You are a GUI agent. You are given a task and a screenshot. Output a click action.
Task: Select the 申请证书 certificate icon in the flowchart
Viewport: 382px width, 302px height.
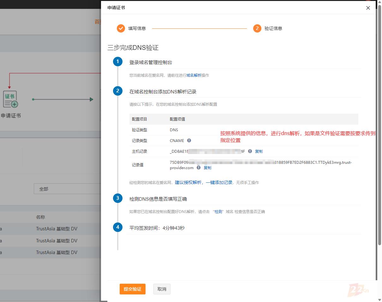coord(10,99)
